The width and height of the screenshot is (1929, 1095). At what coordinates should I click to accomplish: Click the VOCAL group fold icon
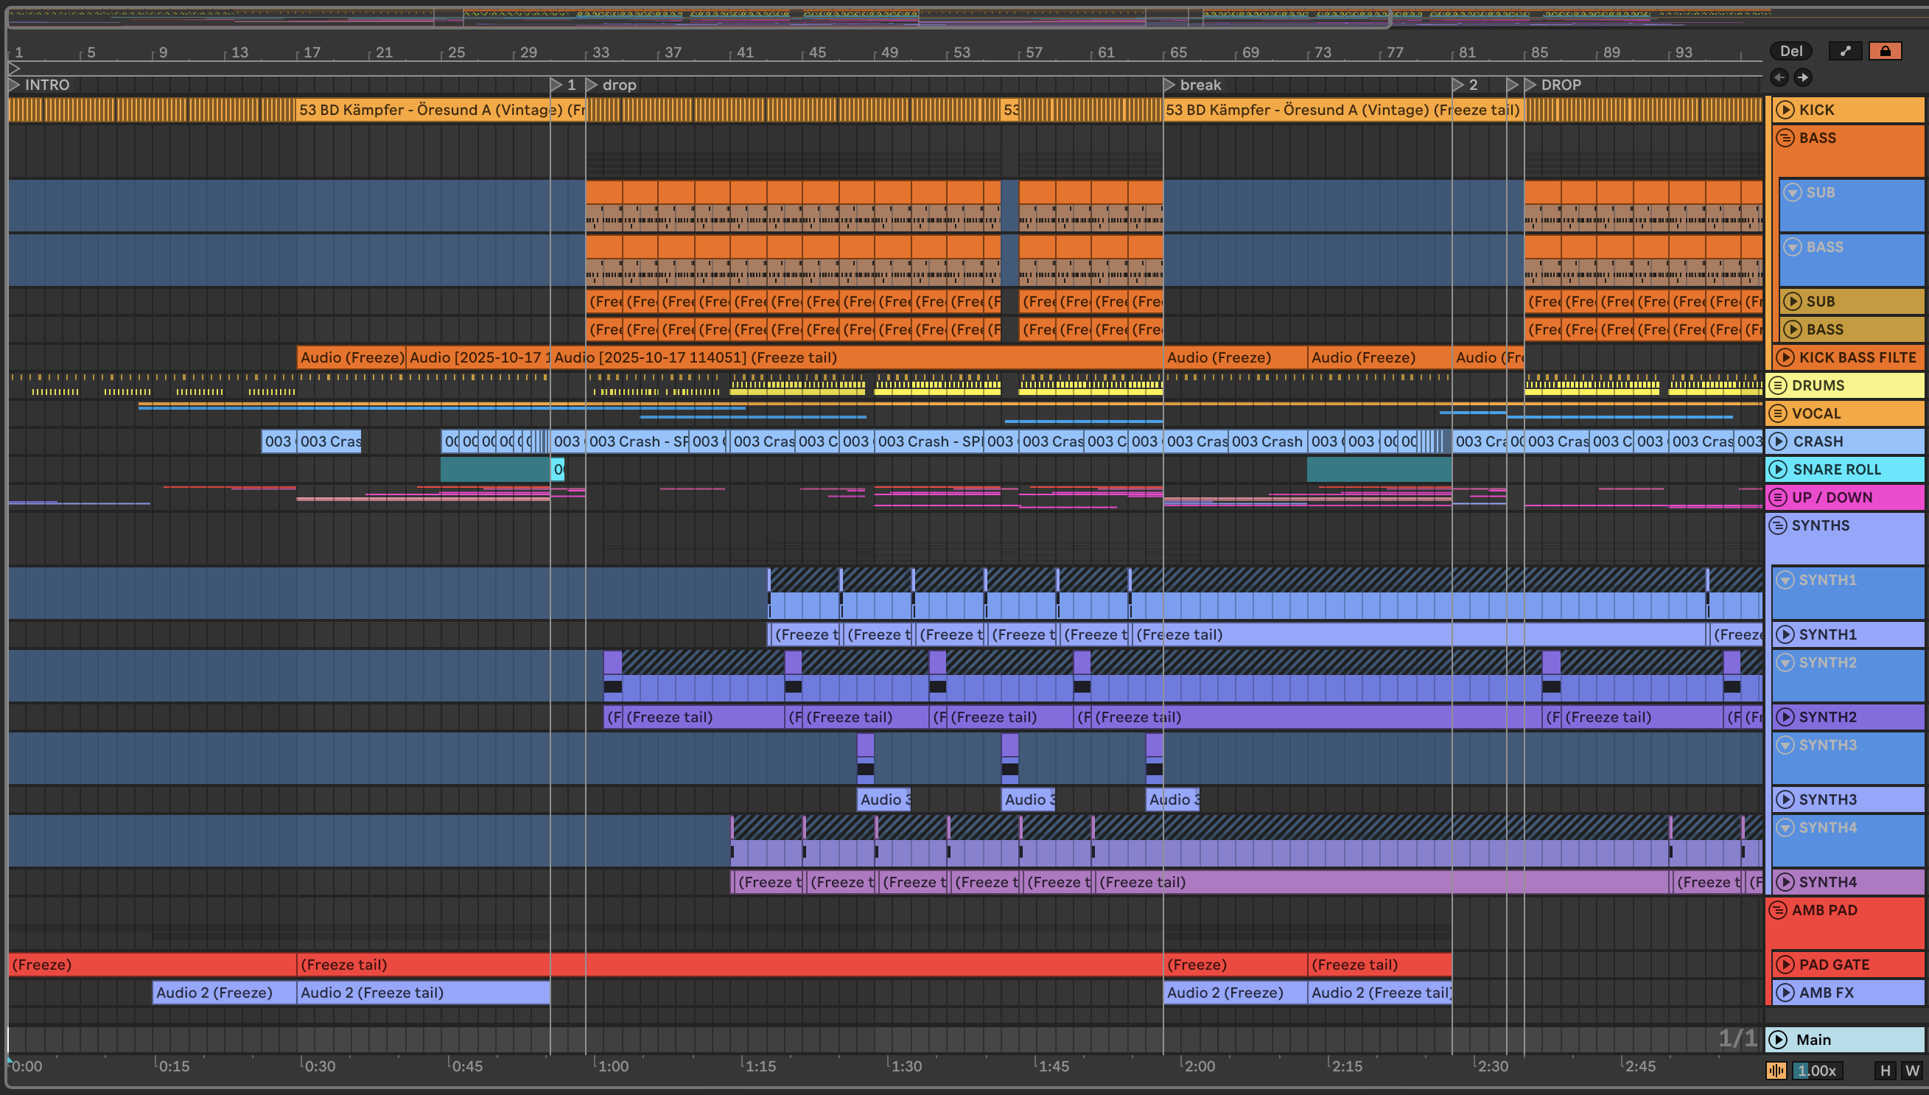tap(1778, 413)
